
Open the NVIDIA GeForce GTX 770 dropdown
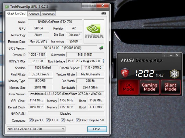(36, 129)
